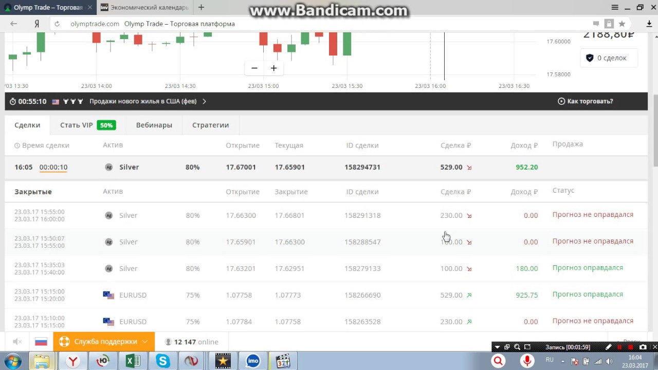Open the browser hamburger menu
Viewport: 658px width, 370px height.
pyautogui.click(x=615, y=7)
